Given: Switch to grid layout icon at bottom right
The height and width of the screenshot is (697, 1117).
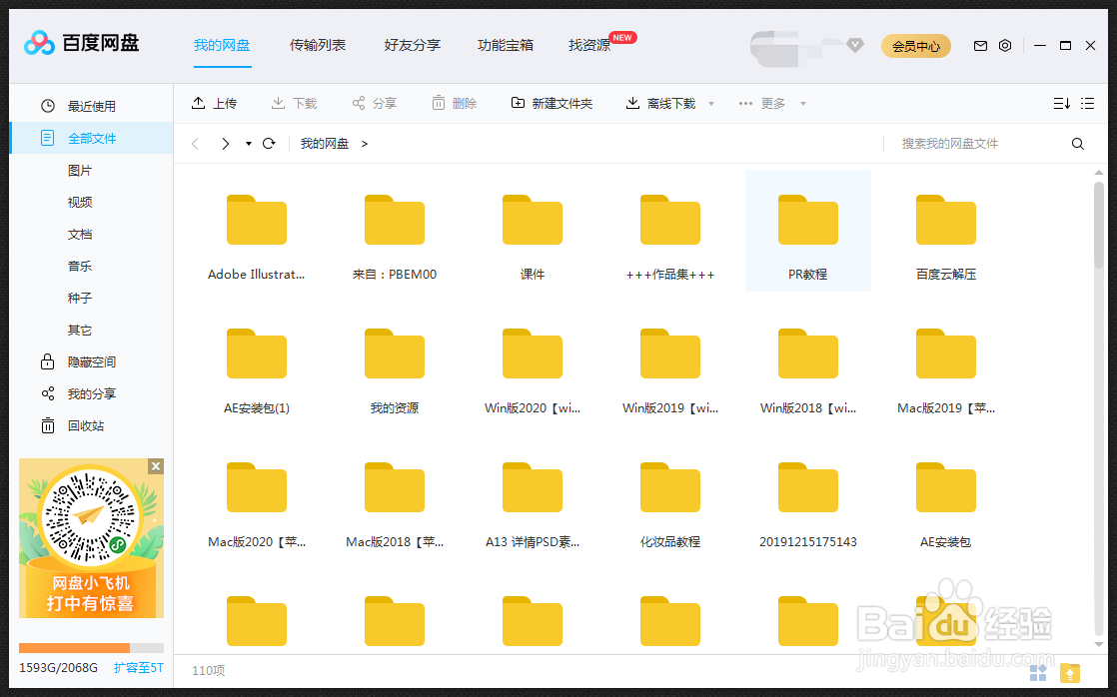Looking at the screenshot, I should [1038, 672].
